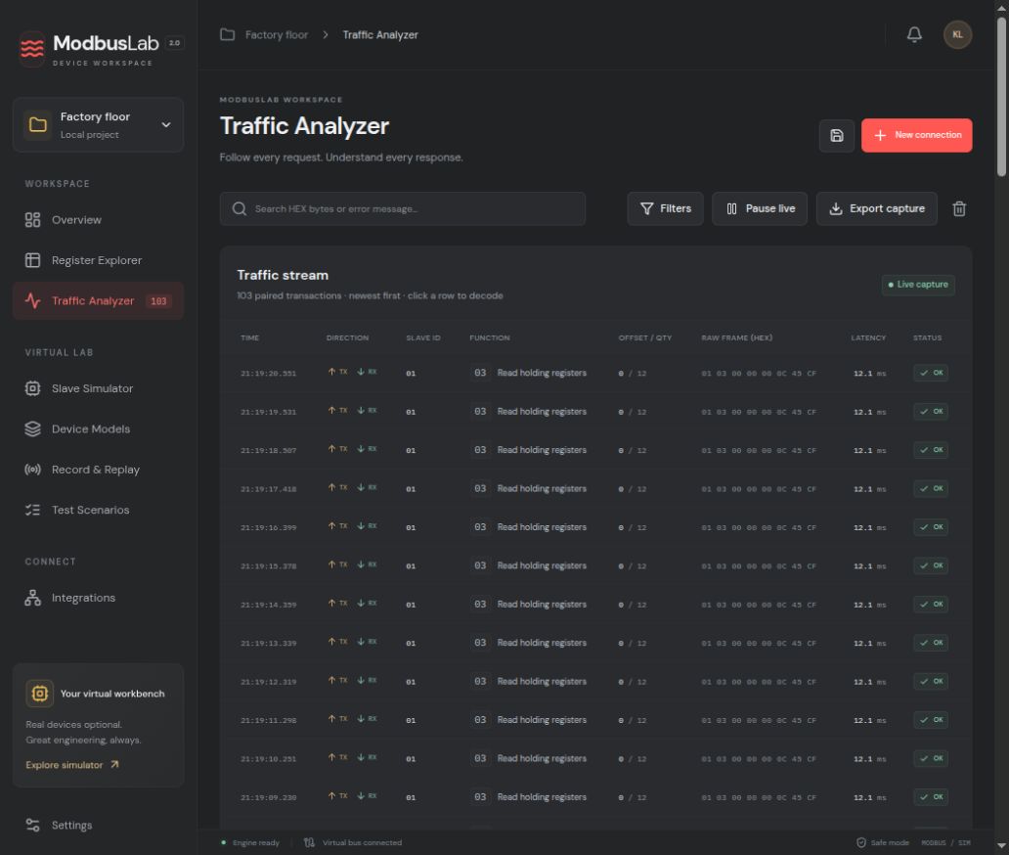Viewport: 1009px width, 855px height.
Task: Select the transaction row at 21:19:20.551
Action: click(595, 373)
